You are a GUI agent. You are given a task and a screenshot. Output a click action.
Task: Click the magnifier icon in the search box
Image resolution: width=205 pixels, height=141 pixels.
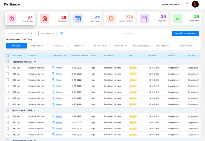click(x=124, y=33)
